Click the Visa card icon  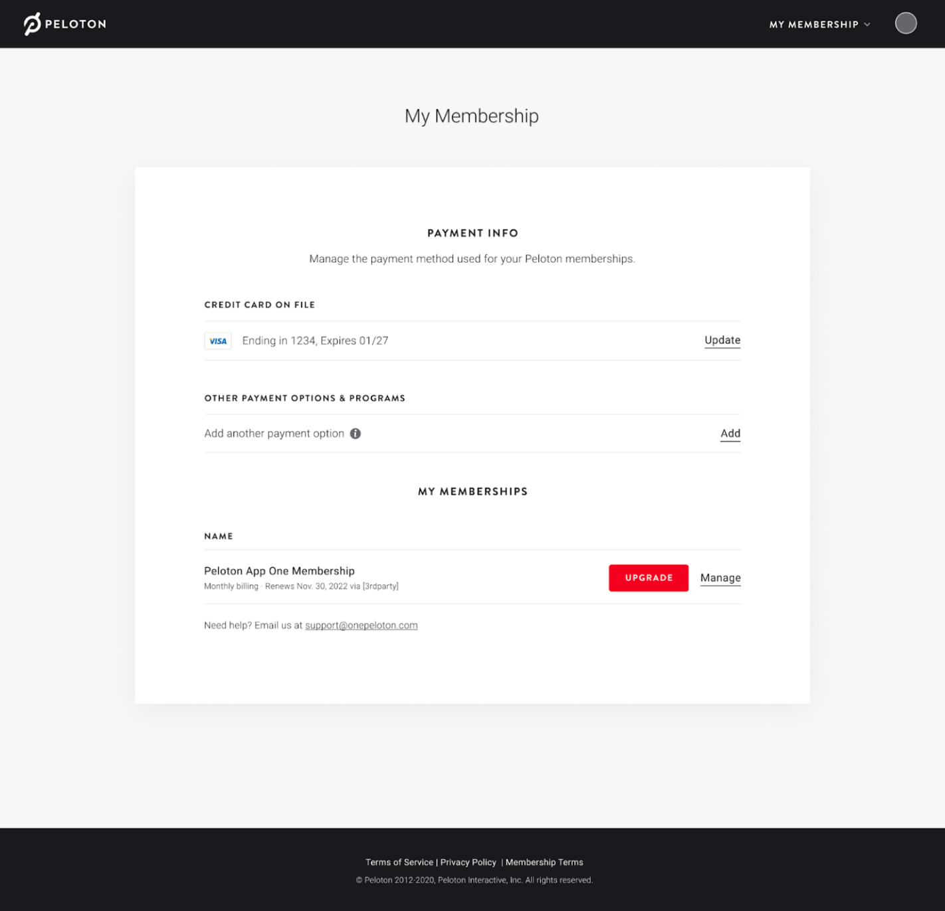(218, 341)
